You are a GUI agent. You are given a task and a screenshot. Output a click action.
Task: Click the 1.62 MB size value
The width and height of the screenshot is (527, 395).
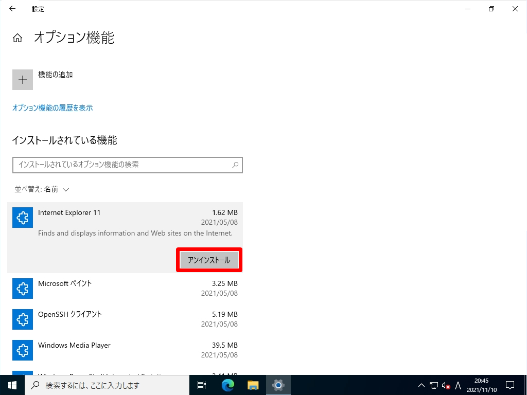pos(225,212)
